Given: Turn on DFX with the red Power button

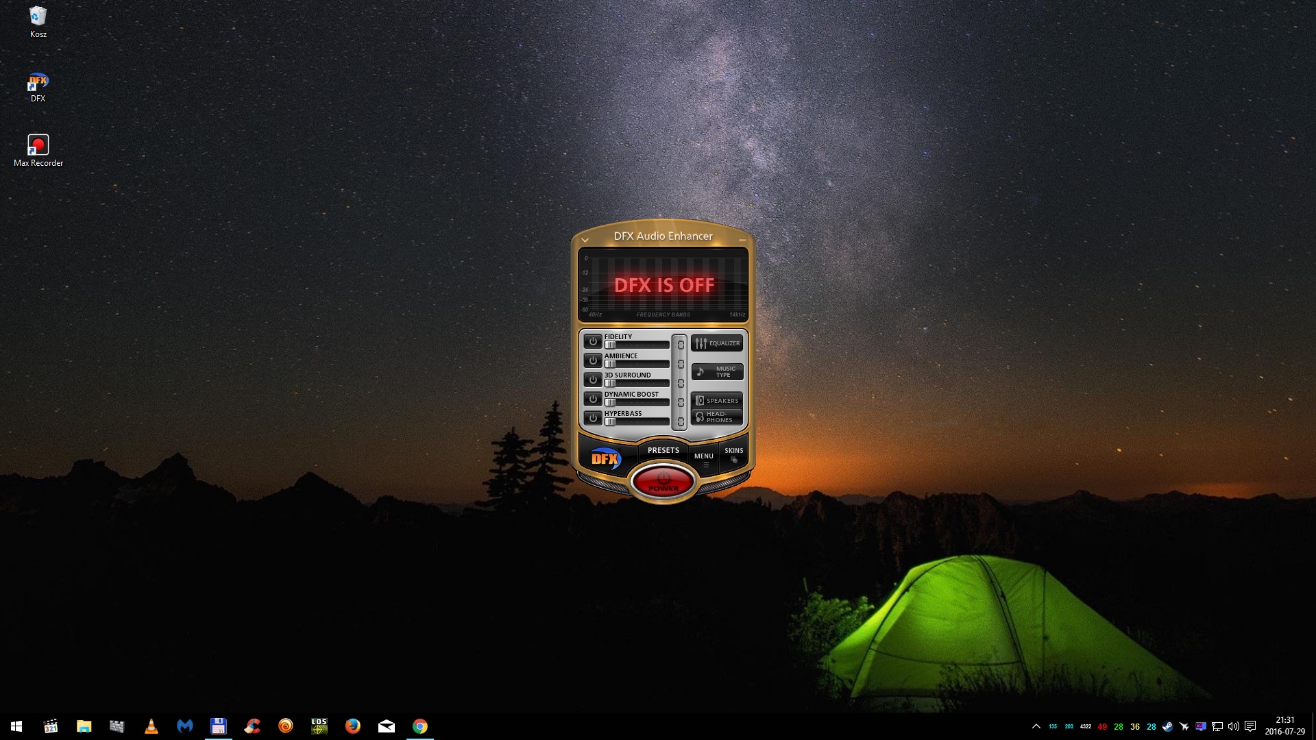Looking at the screenshot, I should pos(663,482).
